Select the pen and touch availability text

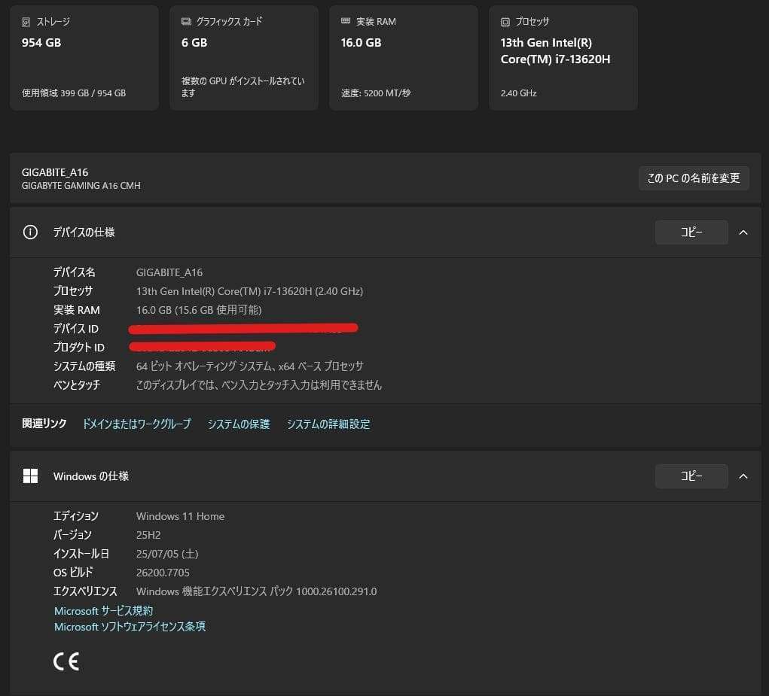pyautogui.click(x=258, y=385)
